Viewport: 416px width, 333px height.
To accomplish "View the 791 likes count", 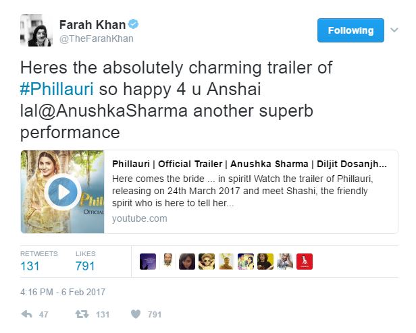I will coord(86,266).
